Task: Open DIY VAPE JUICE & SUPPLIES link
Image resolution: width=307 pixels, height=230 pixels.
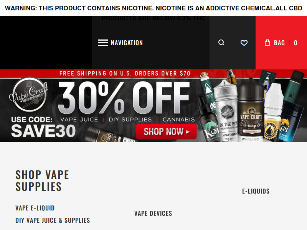Action: (x=53, y=220)
